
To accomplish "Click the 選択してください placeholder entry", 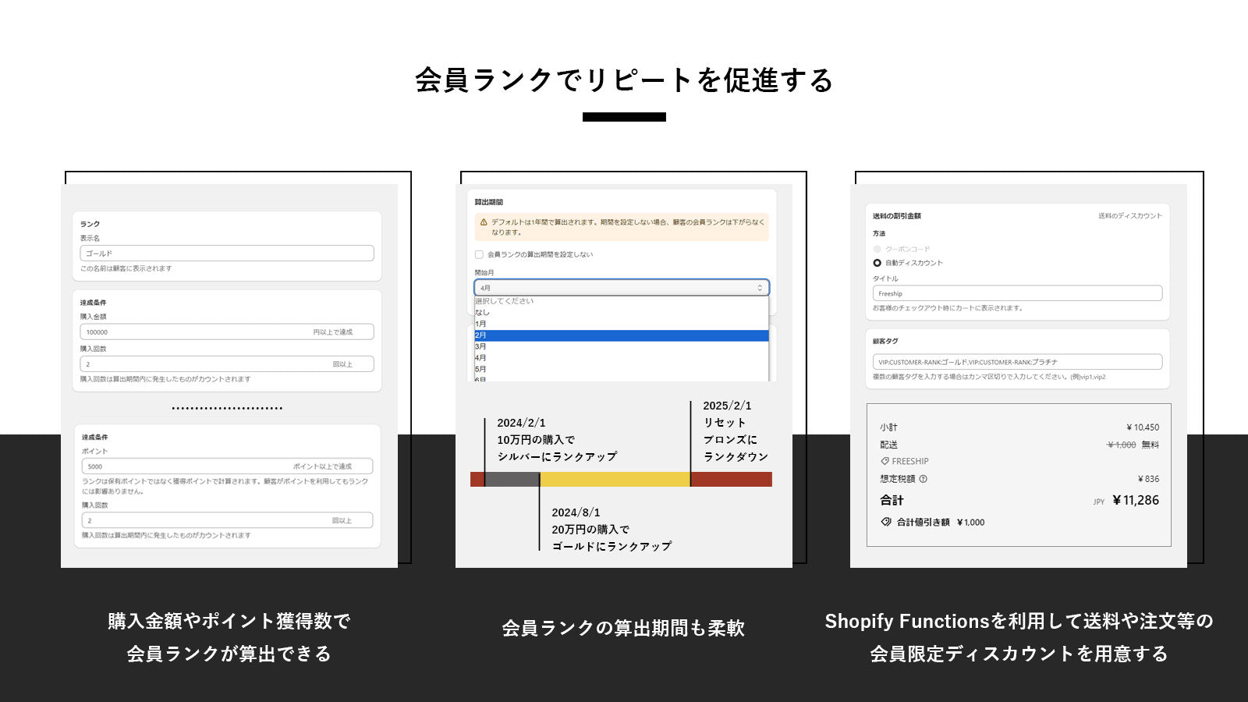I will click(503, 301).
